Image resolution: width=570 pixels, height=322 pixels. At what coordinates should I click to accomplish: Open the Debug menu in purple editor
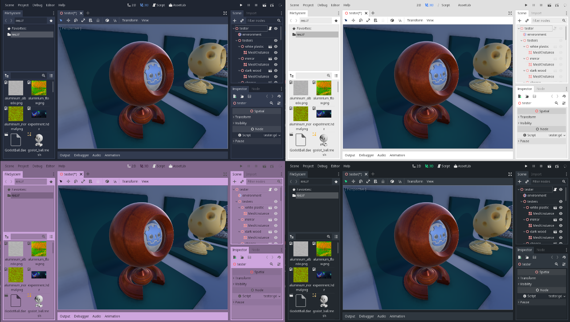pyautogui.click(x=37, y=166)
